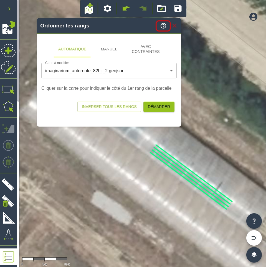Image resolution: width=266 pixels, height=267 pixels.
Task: Expand the left sidebar with the chevron
Action: tap(9, 9)
